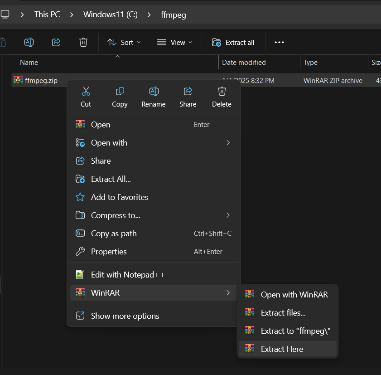Click the icon beside Copy as path
Image resolution: width=381 pixels, height=375 pixels.
[80, 233]
